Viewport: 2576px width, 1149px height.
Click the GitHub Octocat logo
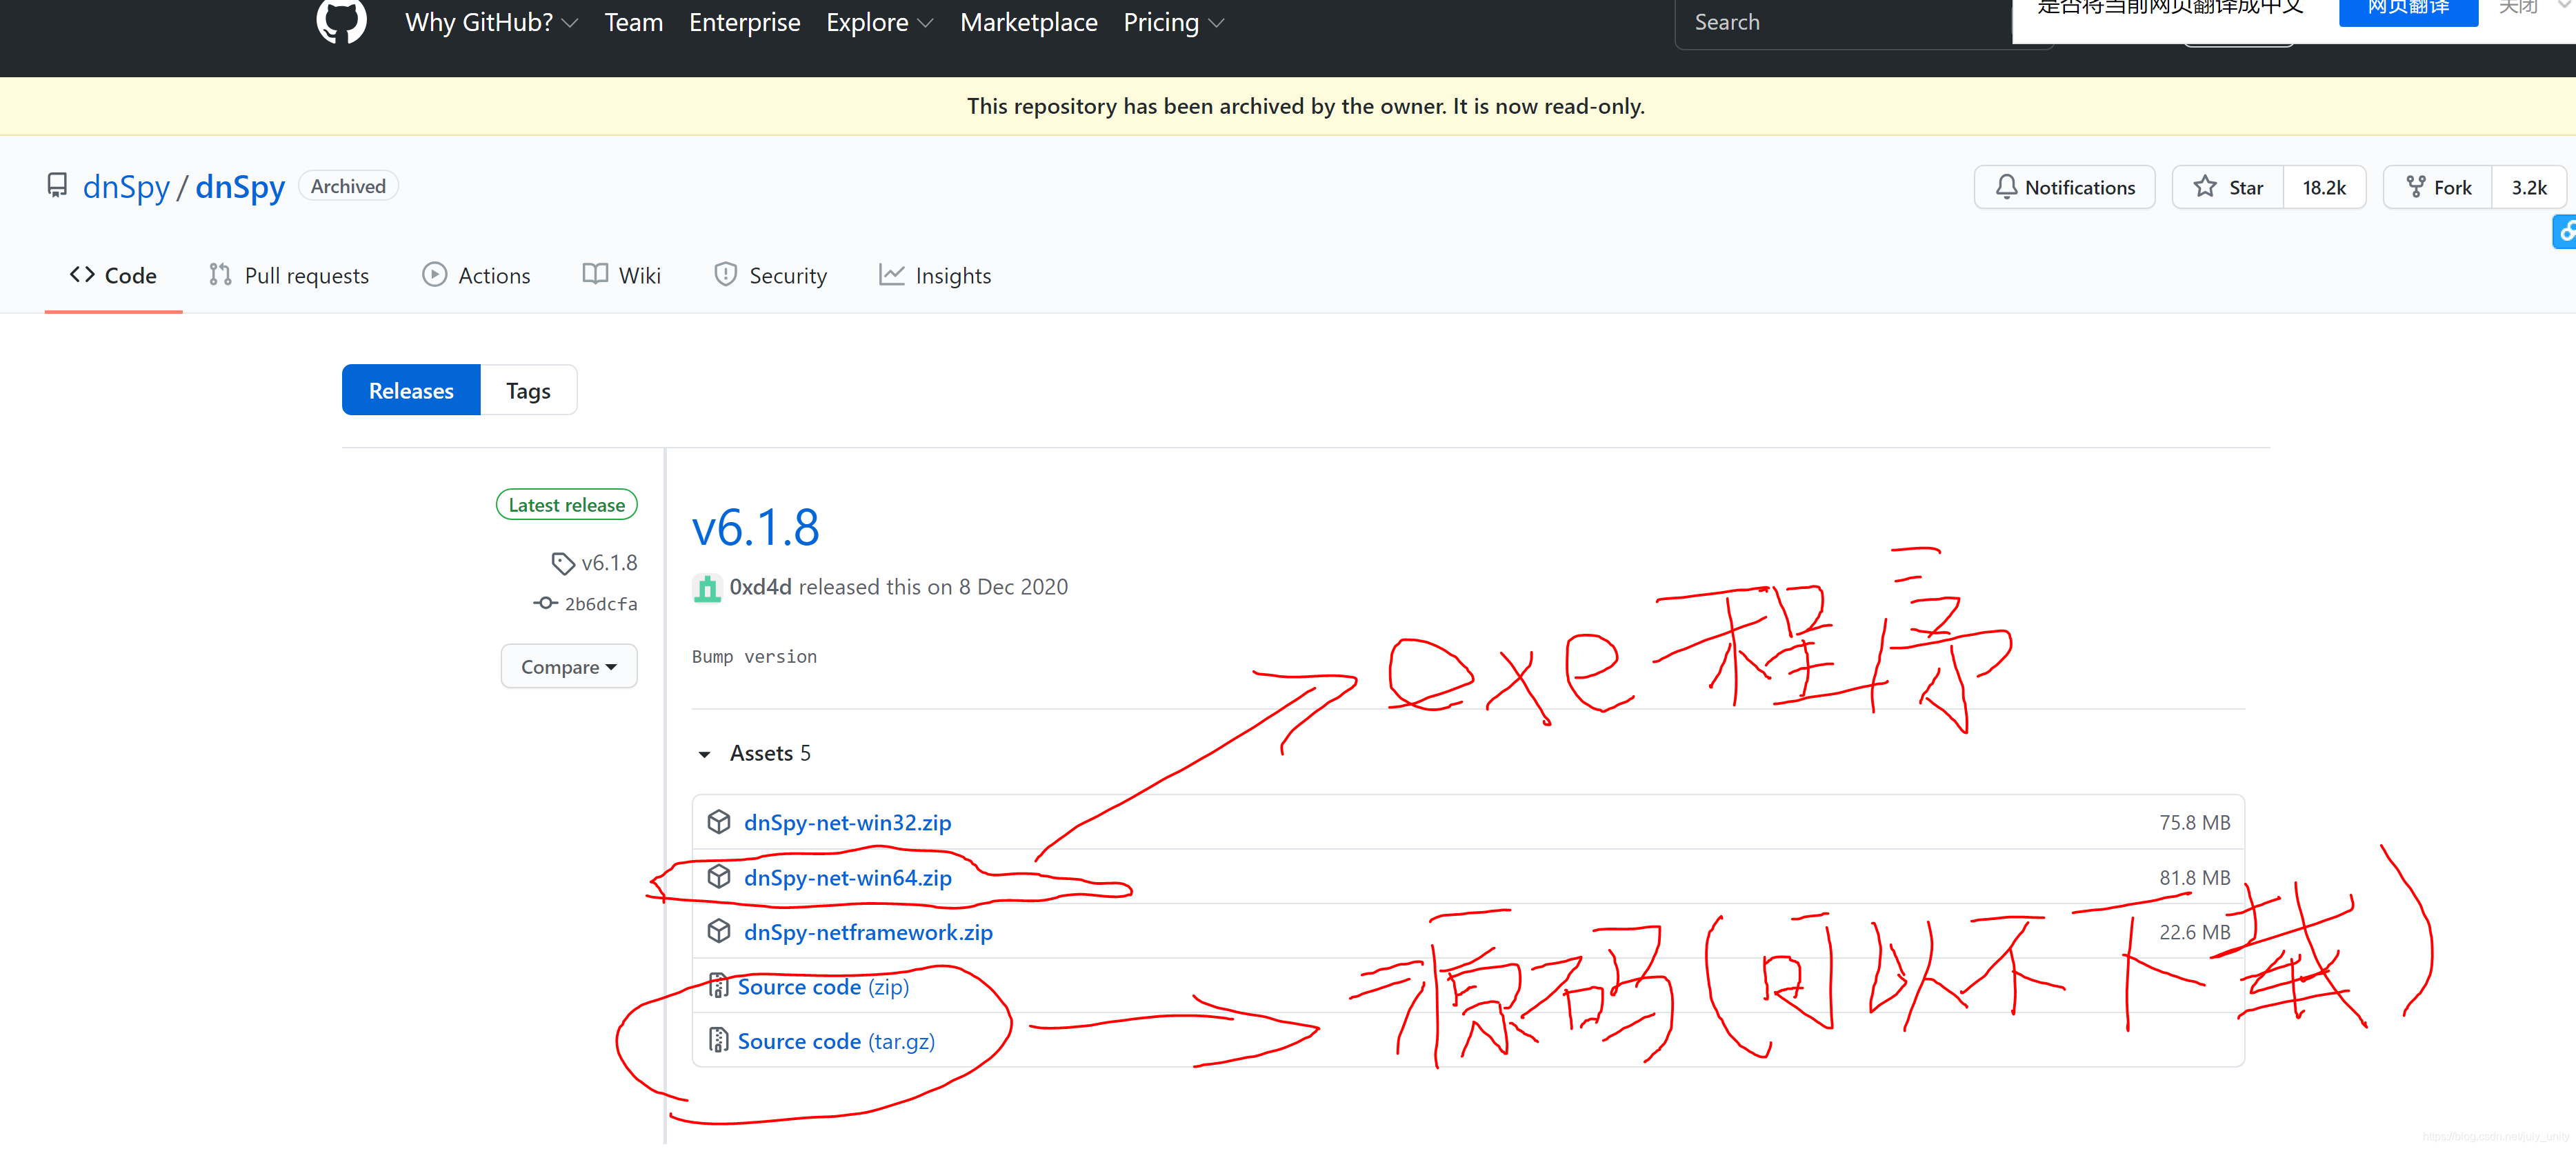click(x=341, y=20)
